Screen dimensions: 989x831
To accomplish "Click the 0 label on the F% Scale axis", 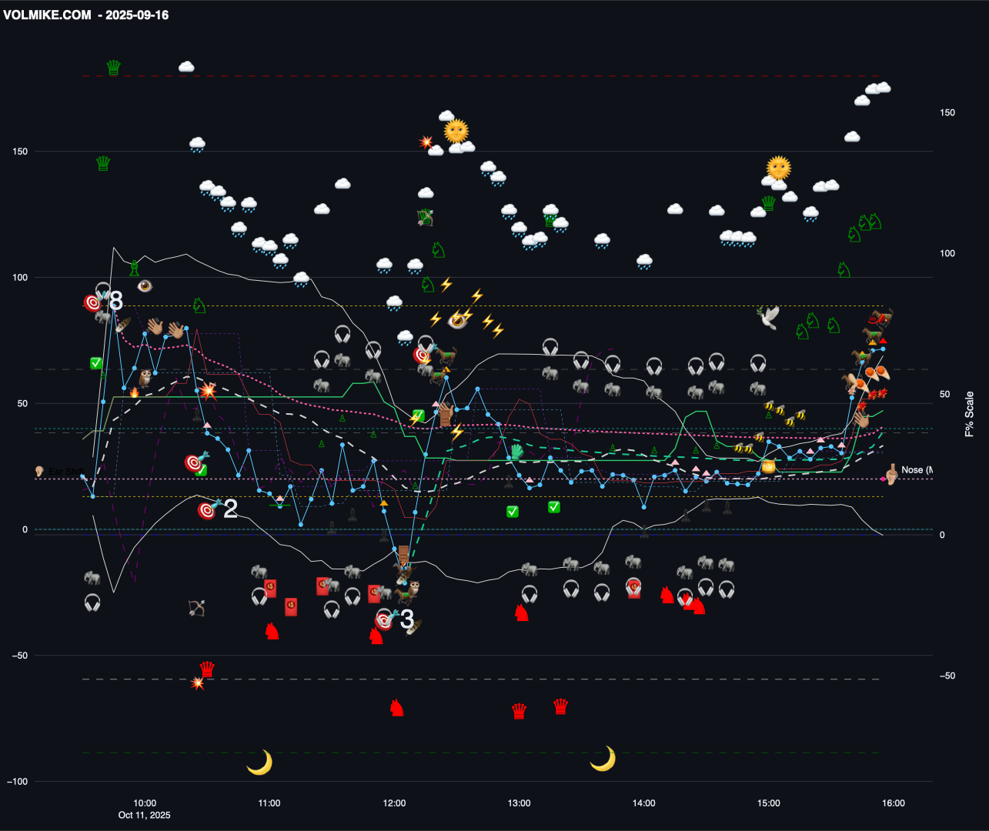I will pyautogui.click(x=942, y=535).
